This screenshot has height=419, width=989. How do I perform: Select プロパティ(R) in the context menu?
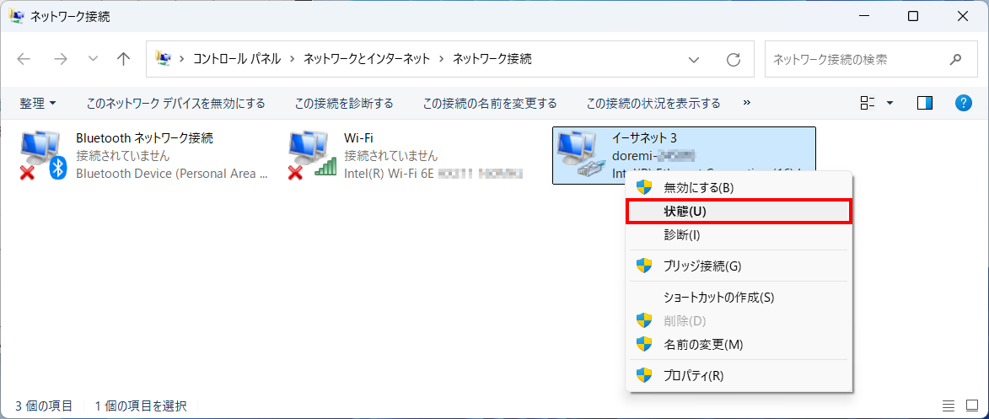(693, 375)
